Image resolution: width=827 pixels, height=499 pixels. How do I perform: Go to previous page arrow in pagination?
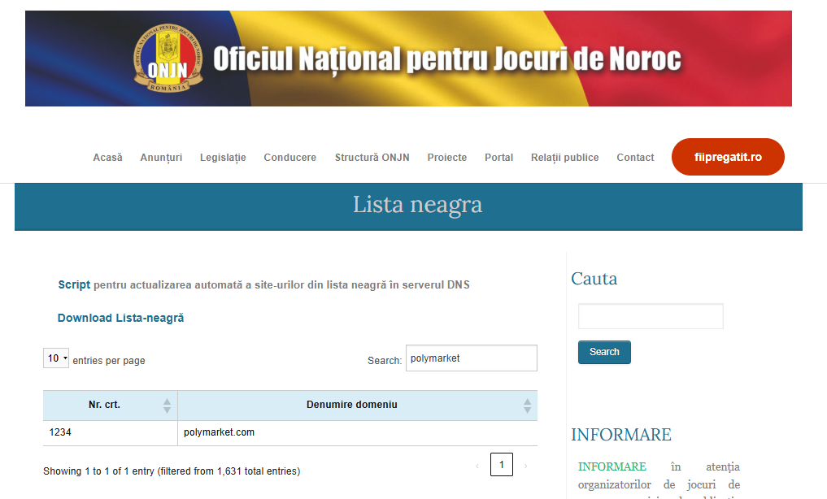tap(477, 466)
